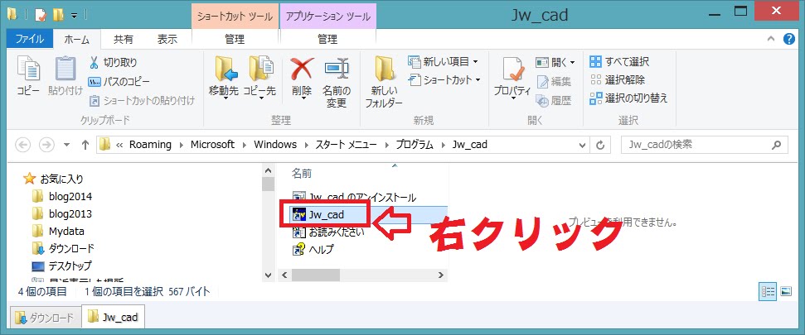The image size is (805, 335).
Task: Click the horizontal scrollbar of file list
Action: 362,275
